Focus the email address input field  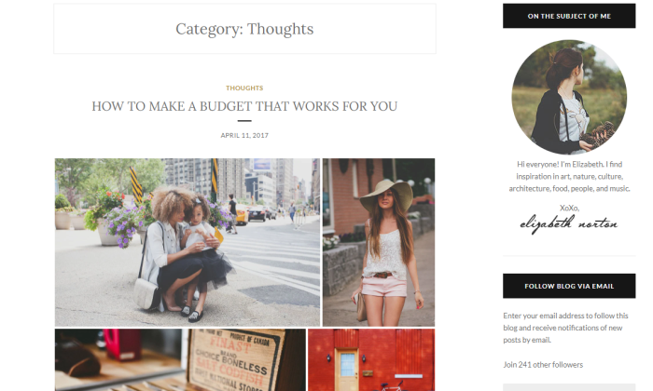[569, 387]
